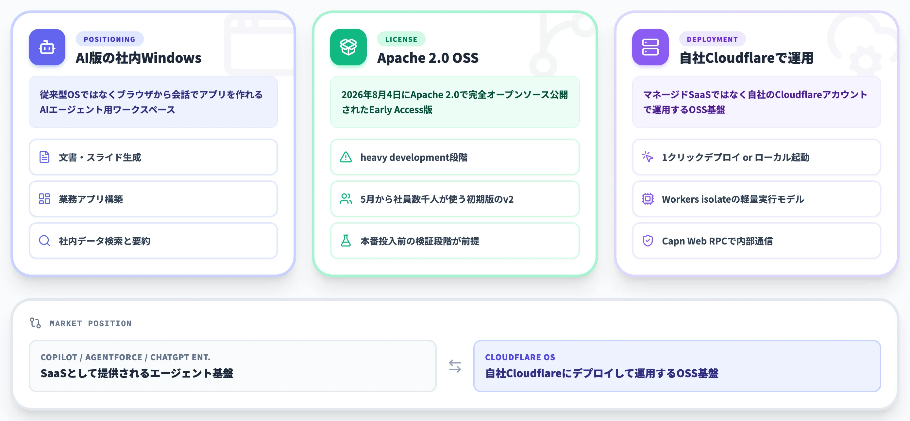Click the grid icon beside 業務アプリ構築
The image size is (910, 421).
tap(44, 199)
